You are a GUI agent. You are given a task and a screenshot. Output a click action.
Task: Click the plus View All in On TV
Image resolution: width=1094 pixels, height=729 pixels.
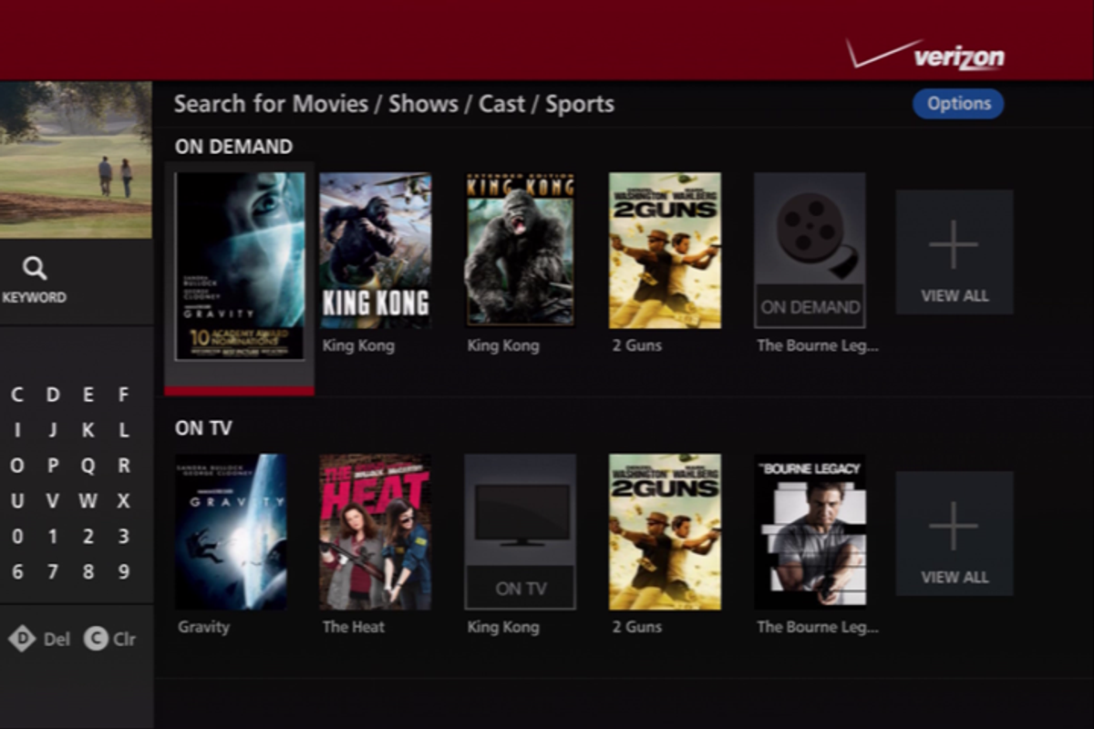coord(954,533)
